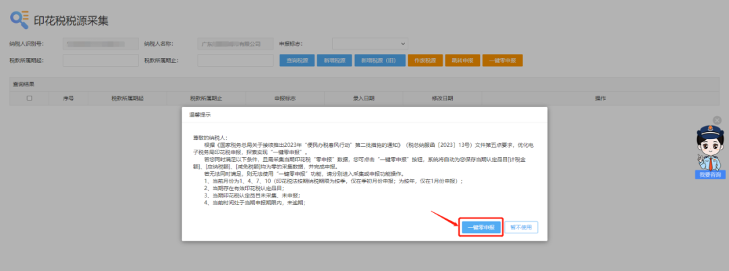The height and width of the screenshot is (271, 729).
Task: Click the 税款所属期止 input field
Action: (x=236, y=60)
